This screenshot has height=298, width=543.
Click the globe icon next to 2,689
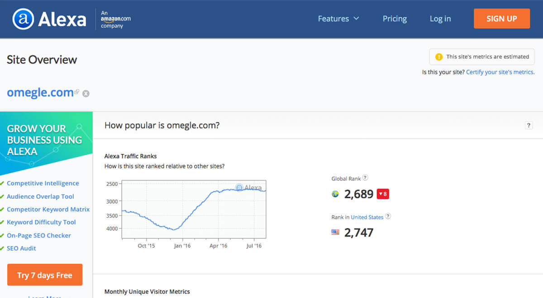coord(335,194)
